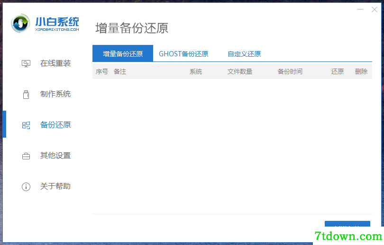The width and height of the screenshot is (384, 245).
Task: Click the 在线重装 monitor icon
Action: 26,63
